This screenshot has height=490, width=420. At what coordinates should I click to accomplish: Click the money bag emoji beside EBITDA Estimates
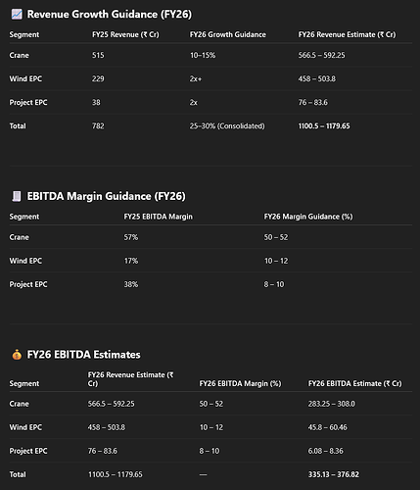tap(17, 355)
